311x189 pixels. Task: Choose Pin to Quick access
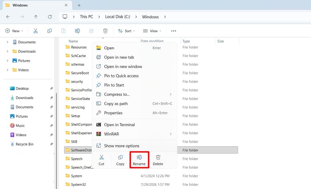[x=135, y=76]
